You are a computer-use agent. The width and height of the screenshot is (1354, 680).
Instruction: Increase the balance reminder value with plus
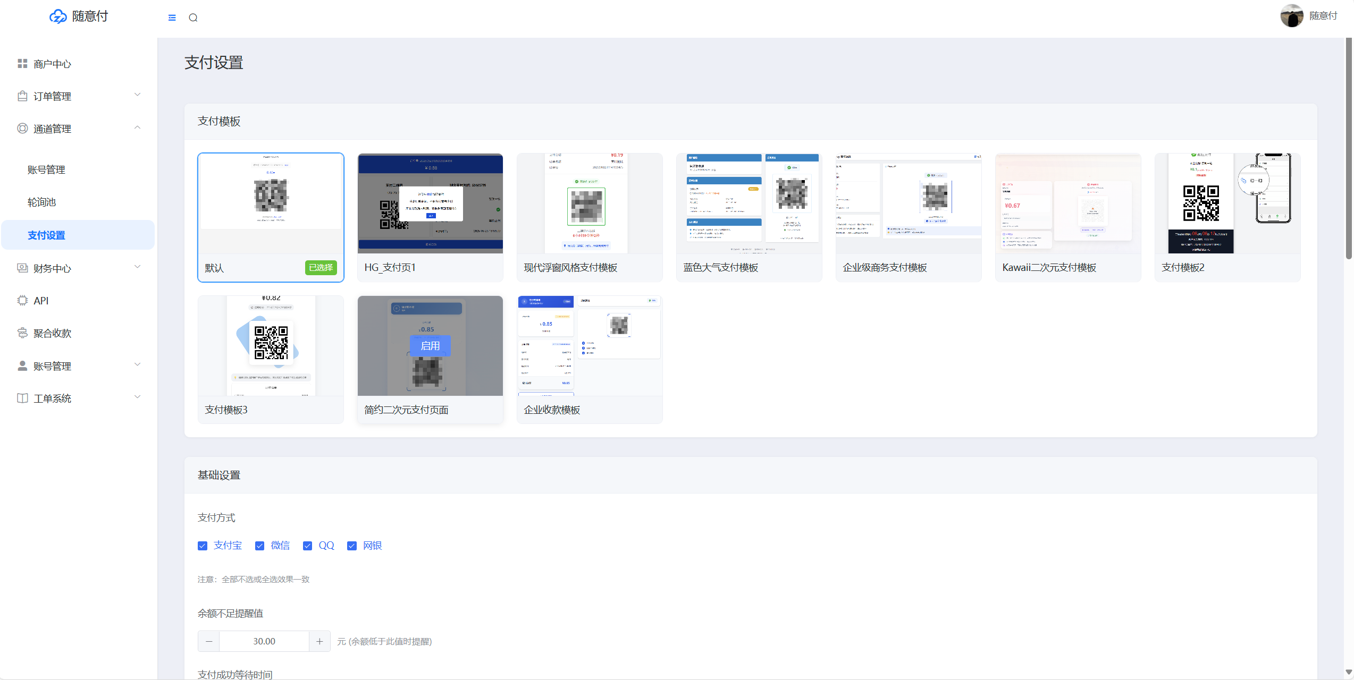pyautogui.click(x=319, y=642)
